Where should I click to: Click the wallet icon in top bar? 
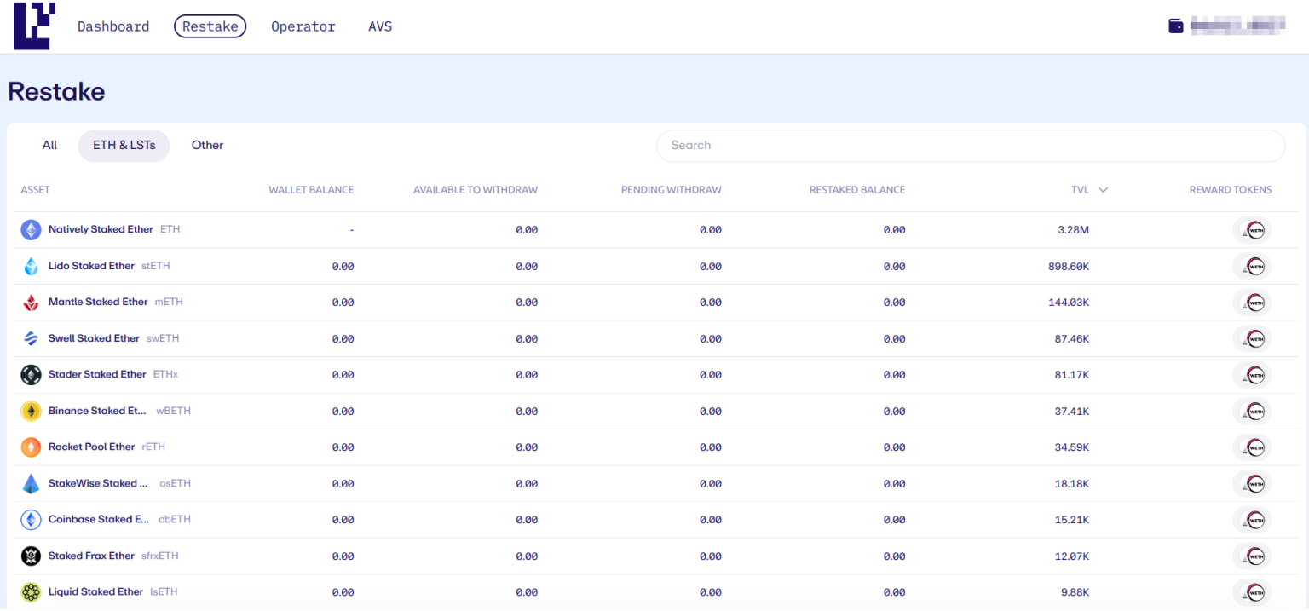(1175, 26)
